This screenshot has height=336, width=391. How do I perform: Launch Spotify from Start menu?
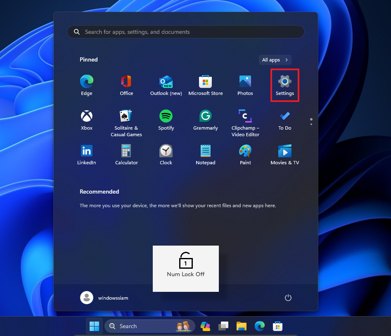click(x=166, y=120)
